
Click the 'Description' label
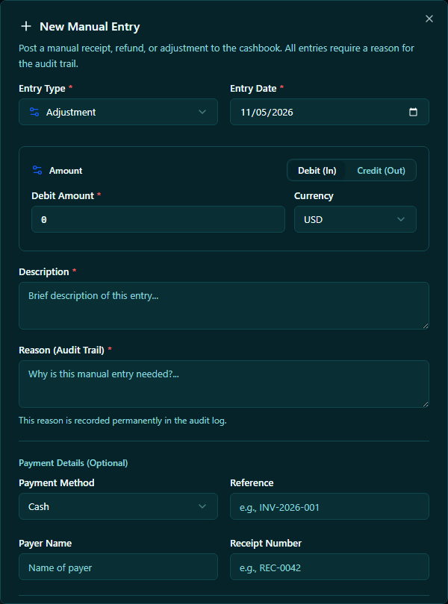(44, 271)
